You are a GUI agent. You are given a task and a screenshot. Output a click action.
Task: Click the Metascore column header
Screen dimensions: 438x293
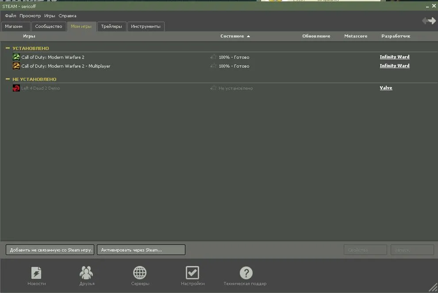pyautogui.click(x=356, y=36)
